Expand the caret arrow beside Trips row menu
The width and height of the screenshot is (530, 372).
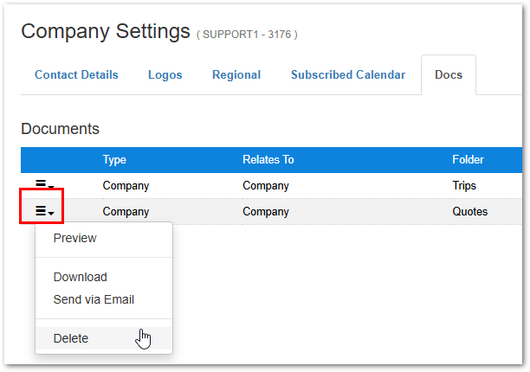coord(51,186)
